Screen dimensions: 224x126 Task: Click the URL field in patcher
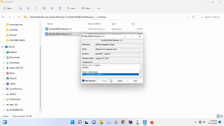(118, 49)
